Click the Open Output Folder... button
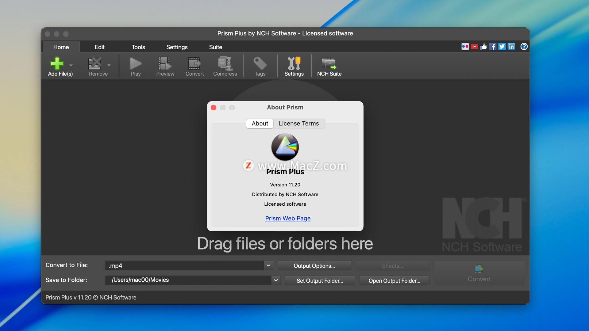589x331 pixels. coord(395,280)
